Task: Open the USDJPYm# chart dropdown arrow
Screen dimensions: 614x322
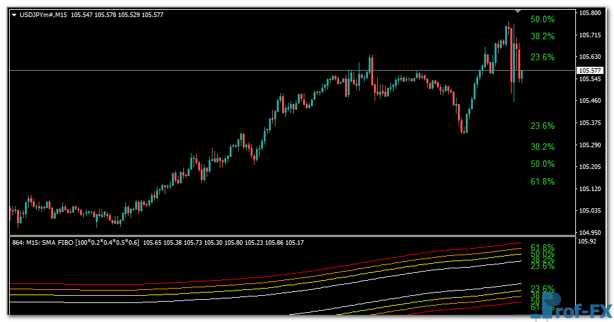Action: pyautogui.click(x=14, y=14)
